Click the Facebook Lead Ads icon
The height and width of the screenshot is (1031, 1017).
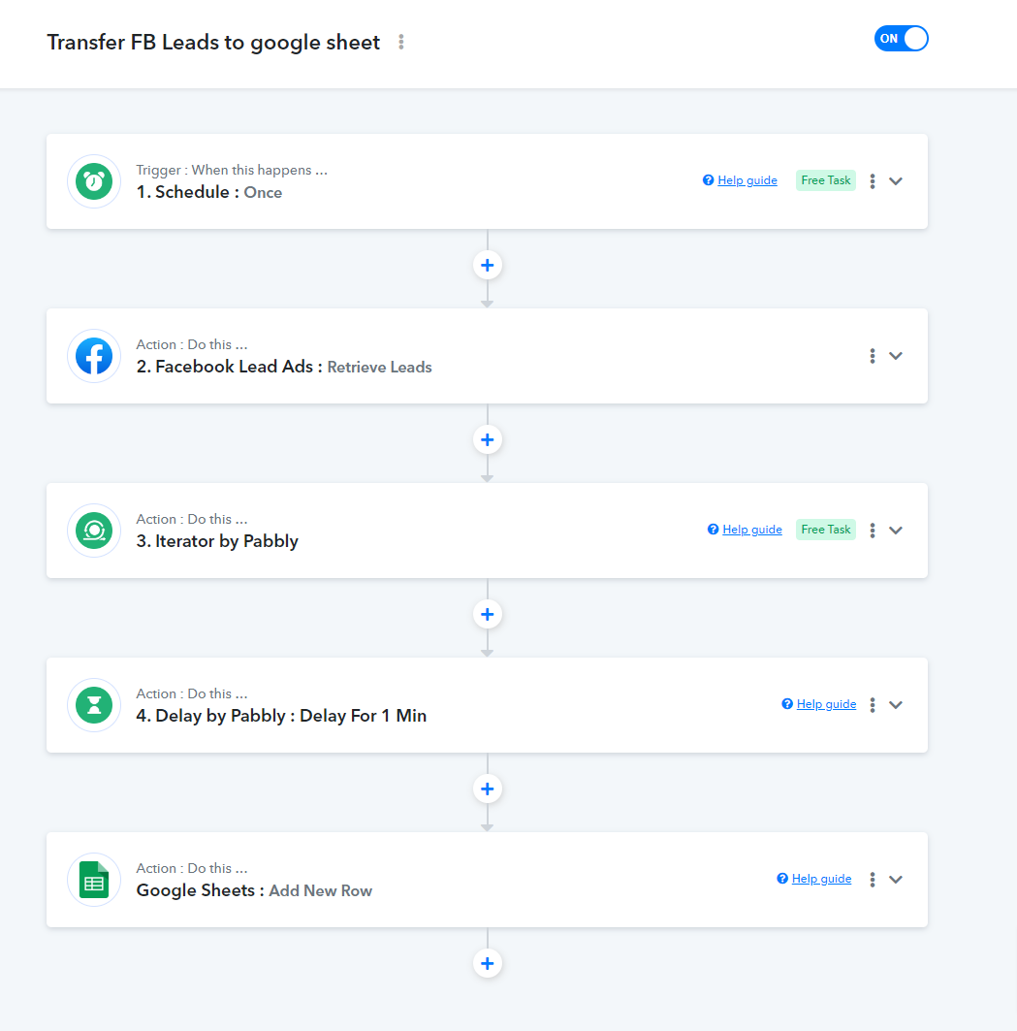(x=94, y=356)
